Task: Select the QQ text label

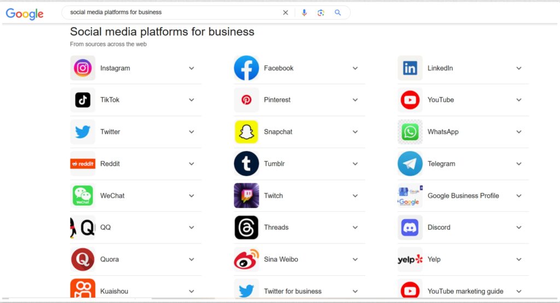Action: [106, 228]
